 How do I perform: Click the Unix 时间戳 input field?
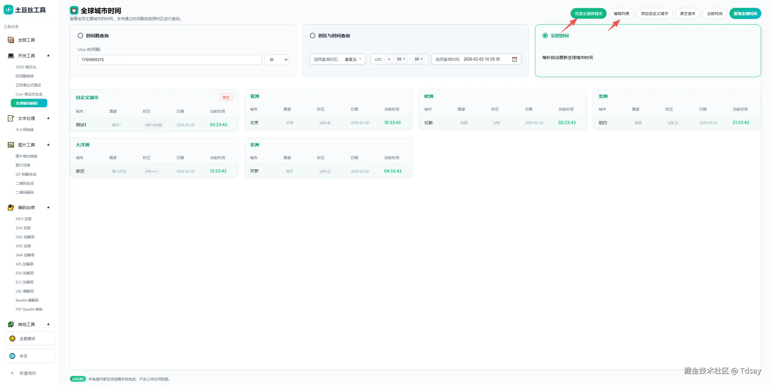pyautogui.click(x=169, y=60)
